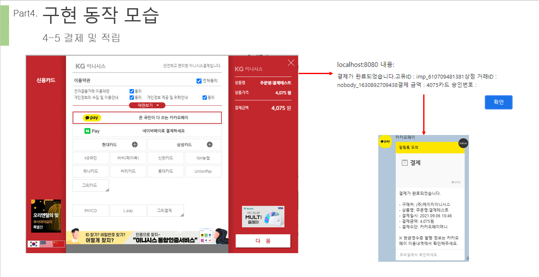Screen dimensions: 539x277
Task: Click the 알림톡 도착 yellow header
Action: (430, 148)
